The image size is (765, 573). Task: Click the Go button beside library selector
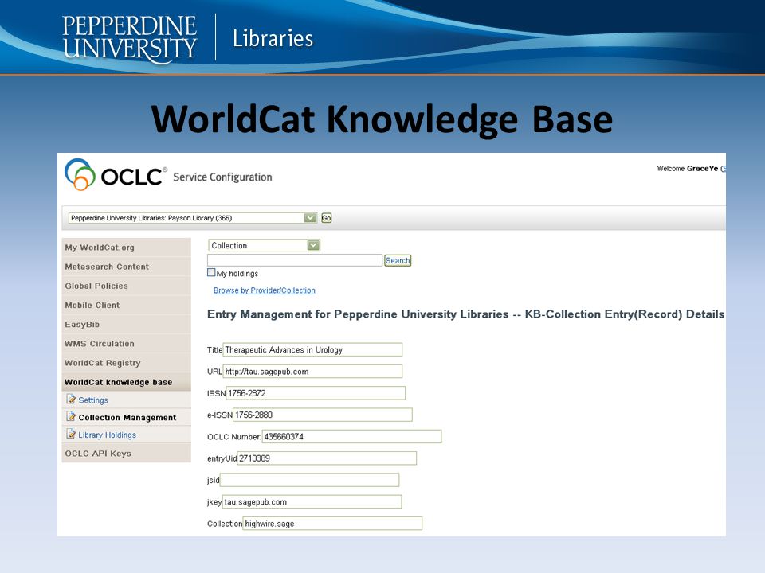pyautogui.click(x=327, y=218)
